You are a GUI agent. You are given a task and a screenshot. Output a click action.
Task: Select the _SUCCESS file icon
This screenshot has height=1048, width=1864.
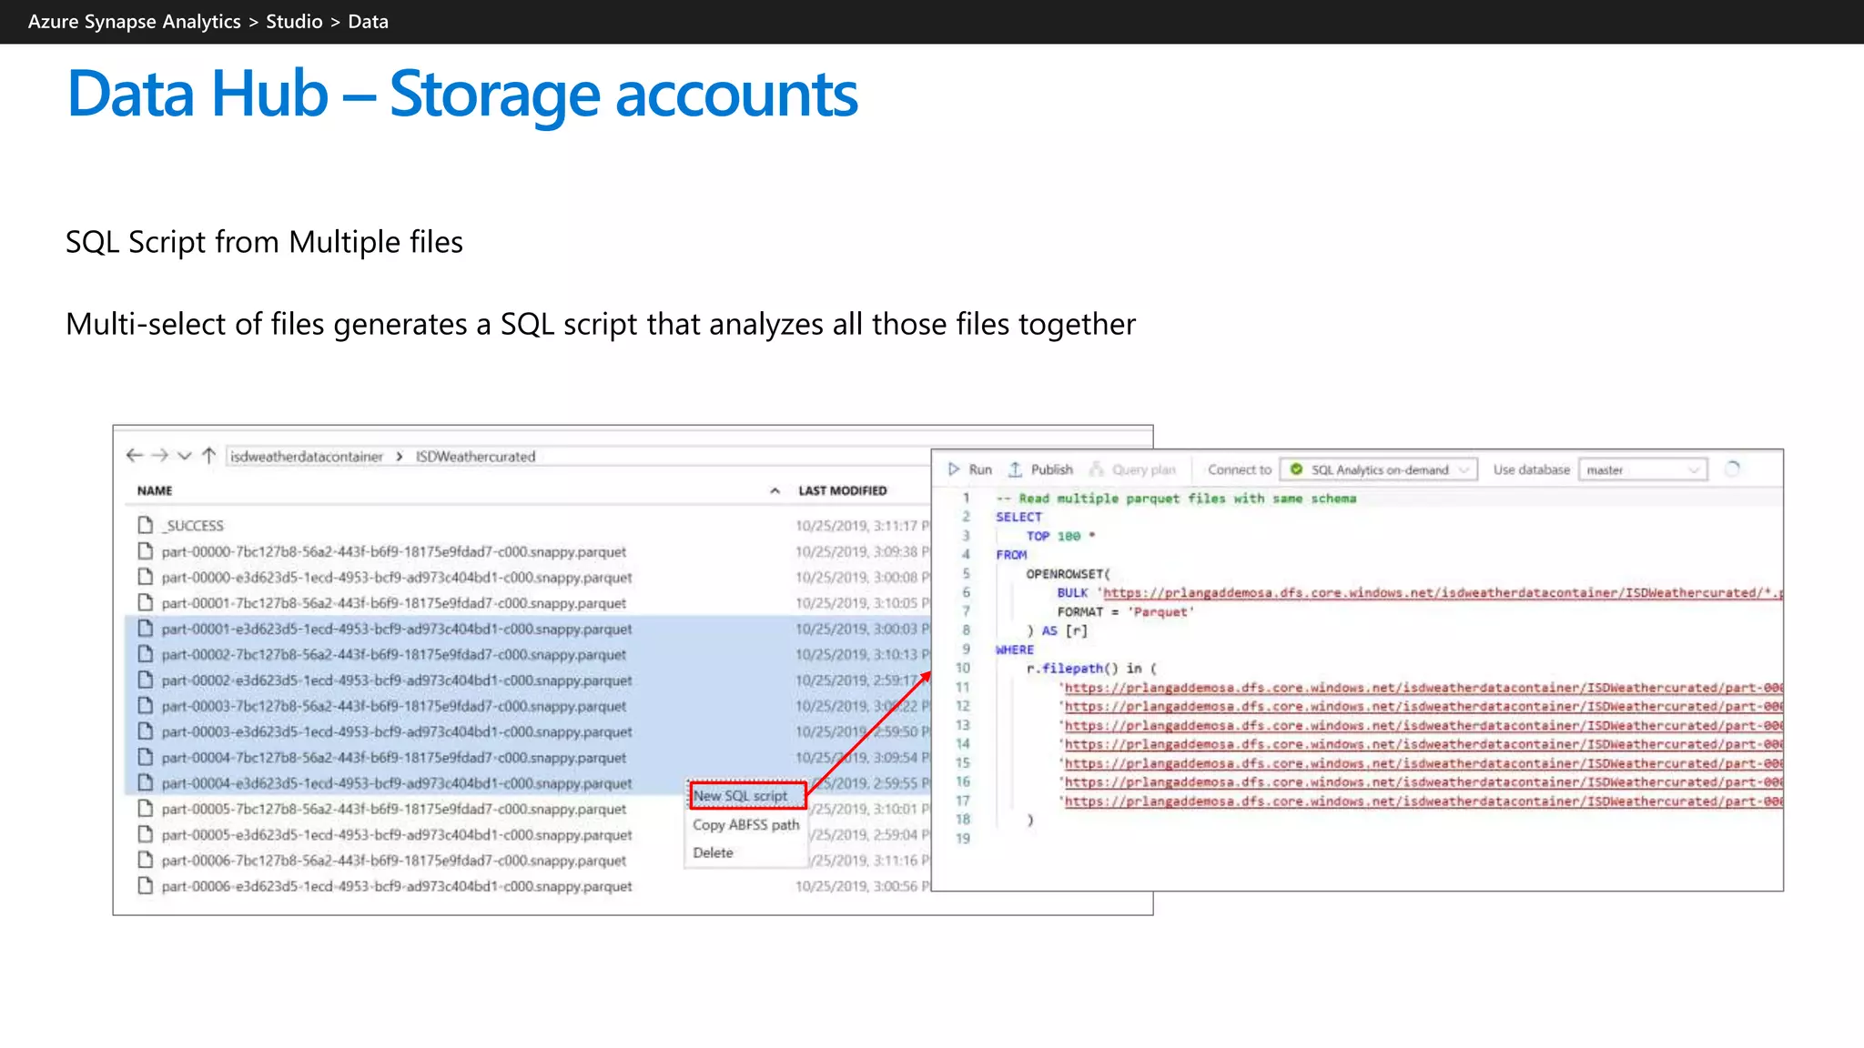pos(145,525)
